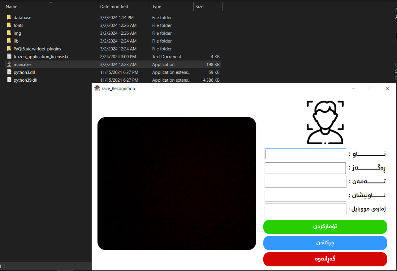The height and width of the screenshot is (271, 397).
Task: Select the fonts folder icon
Action: point(9,25)
